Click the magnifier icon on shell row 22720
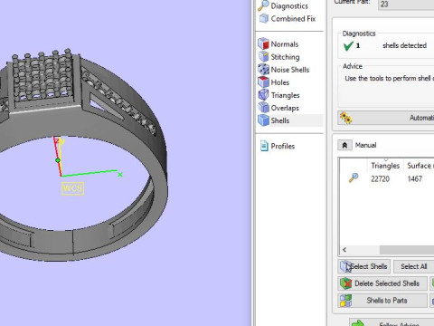The height and width of the screenshot is (326, 434). point(354,177)
